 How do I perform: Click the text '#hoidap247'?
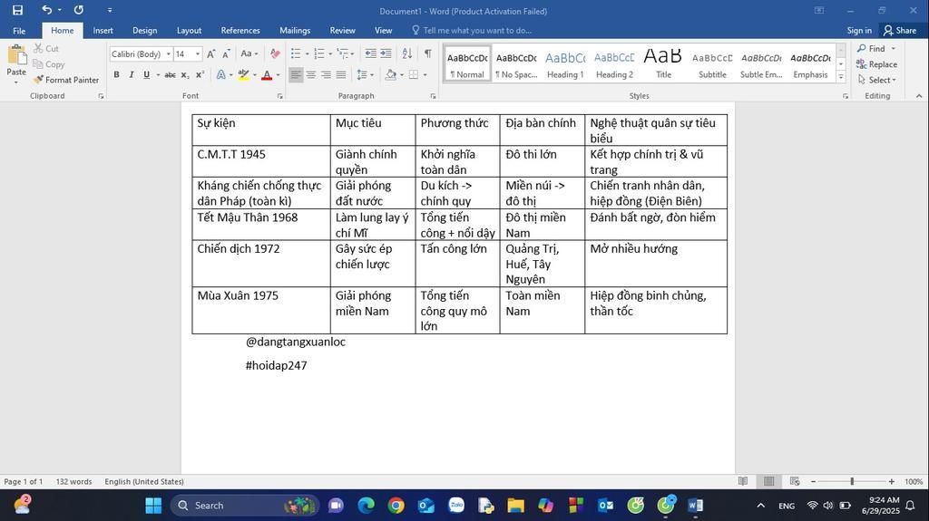point(276,365)
